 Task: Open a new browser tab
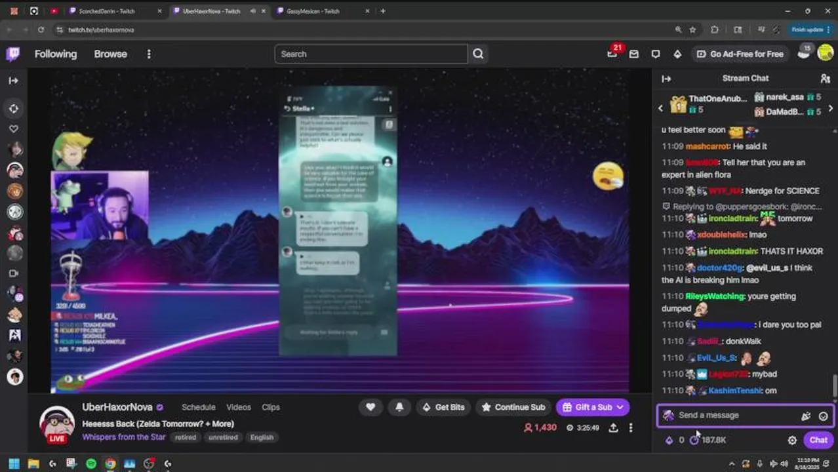coord(383,11)
